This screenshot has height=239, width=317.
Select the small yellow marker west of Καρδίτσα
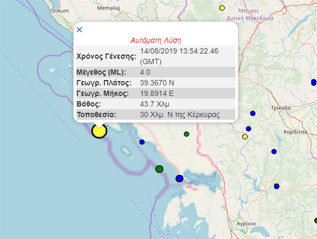tap(245, 137)
